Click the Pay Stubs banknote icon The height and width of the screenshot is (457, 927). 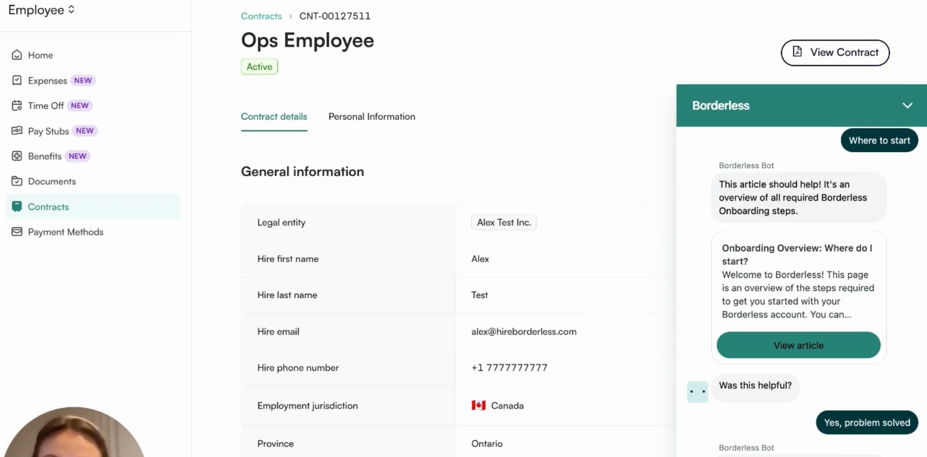17,130
